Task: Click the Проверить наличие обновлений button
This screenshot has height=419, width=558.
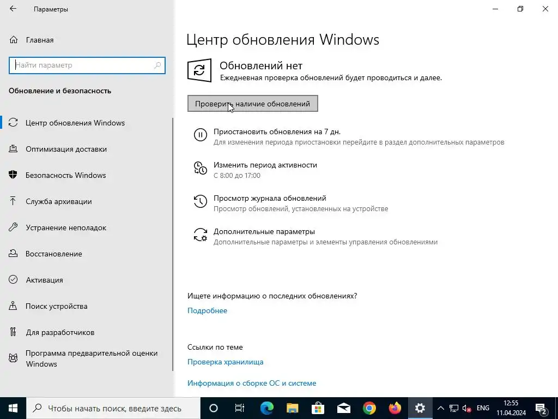Action: click(x=253, y=104)
